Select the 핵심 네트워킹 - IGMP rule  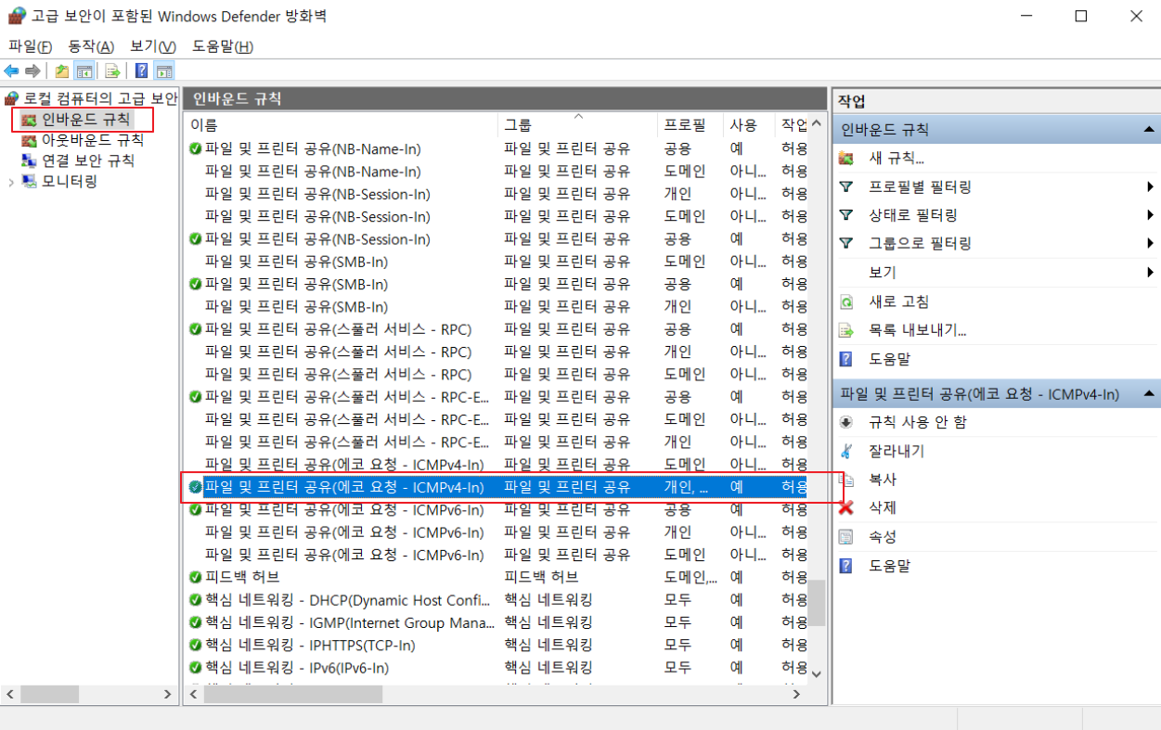coord(497,622)
